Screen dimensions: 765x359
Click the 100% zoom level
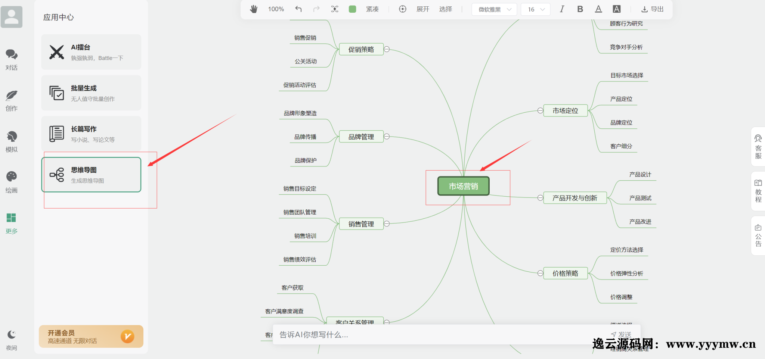pyautogui.click(x=276, y=9)
